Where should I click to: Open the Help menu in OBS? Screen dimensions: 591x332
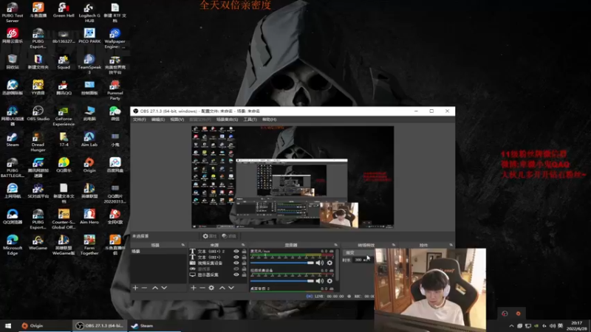(269, 120)
